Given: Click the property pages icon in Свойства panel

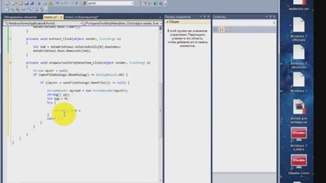Looking at the screenshot, I should pos(229,29).
